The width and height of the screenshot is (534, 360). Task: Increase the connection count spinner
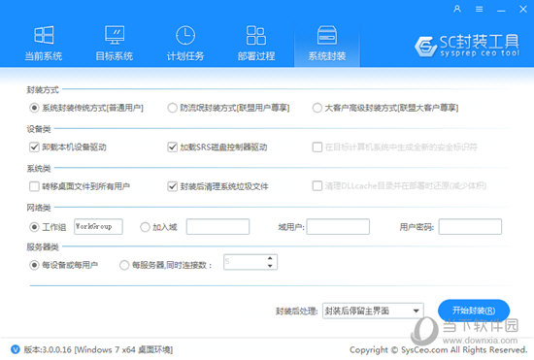[x=270, y=258]
